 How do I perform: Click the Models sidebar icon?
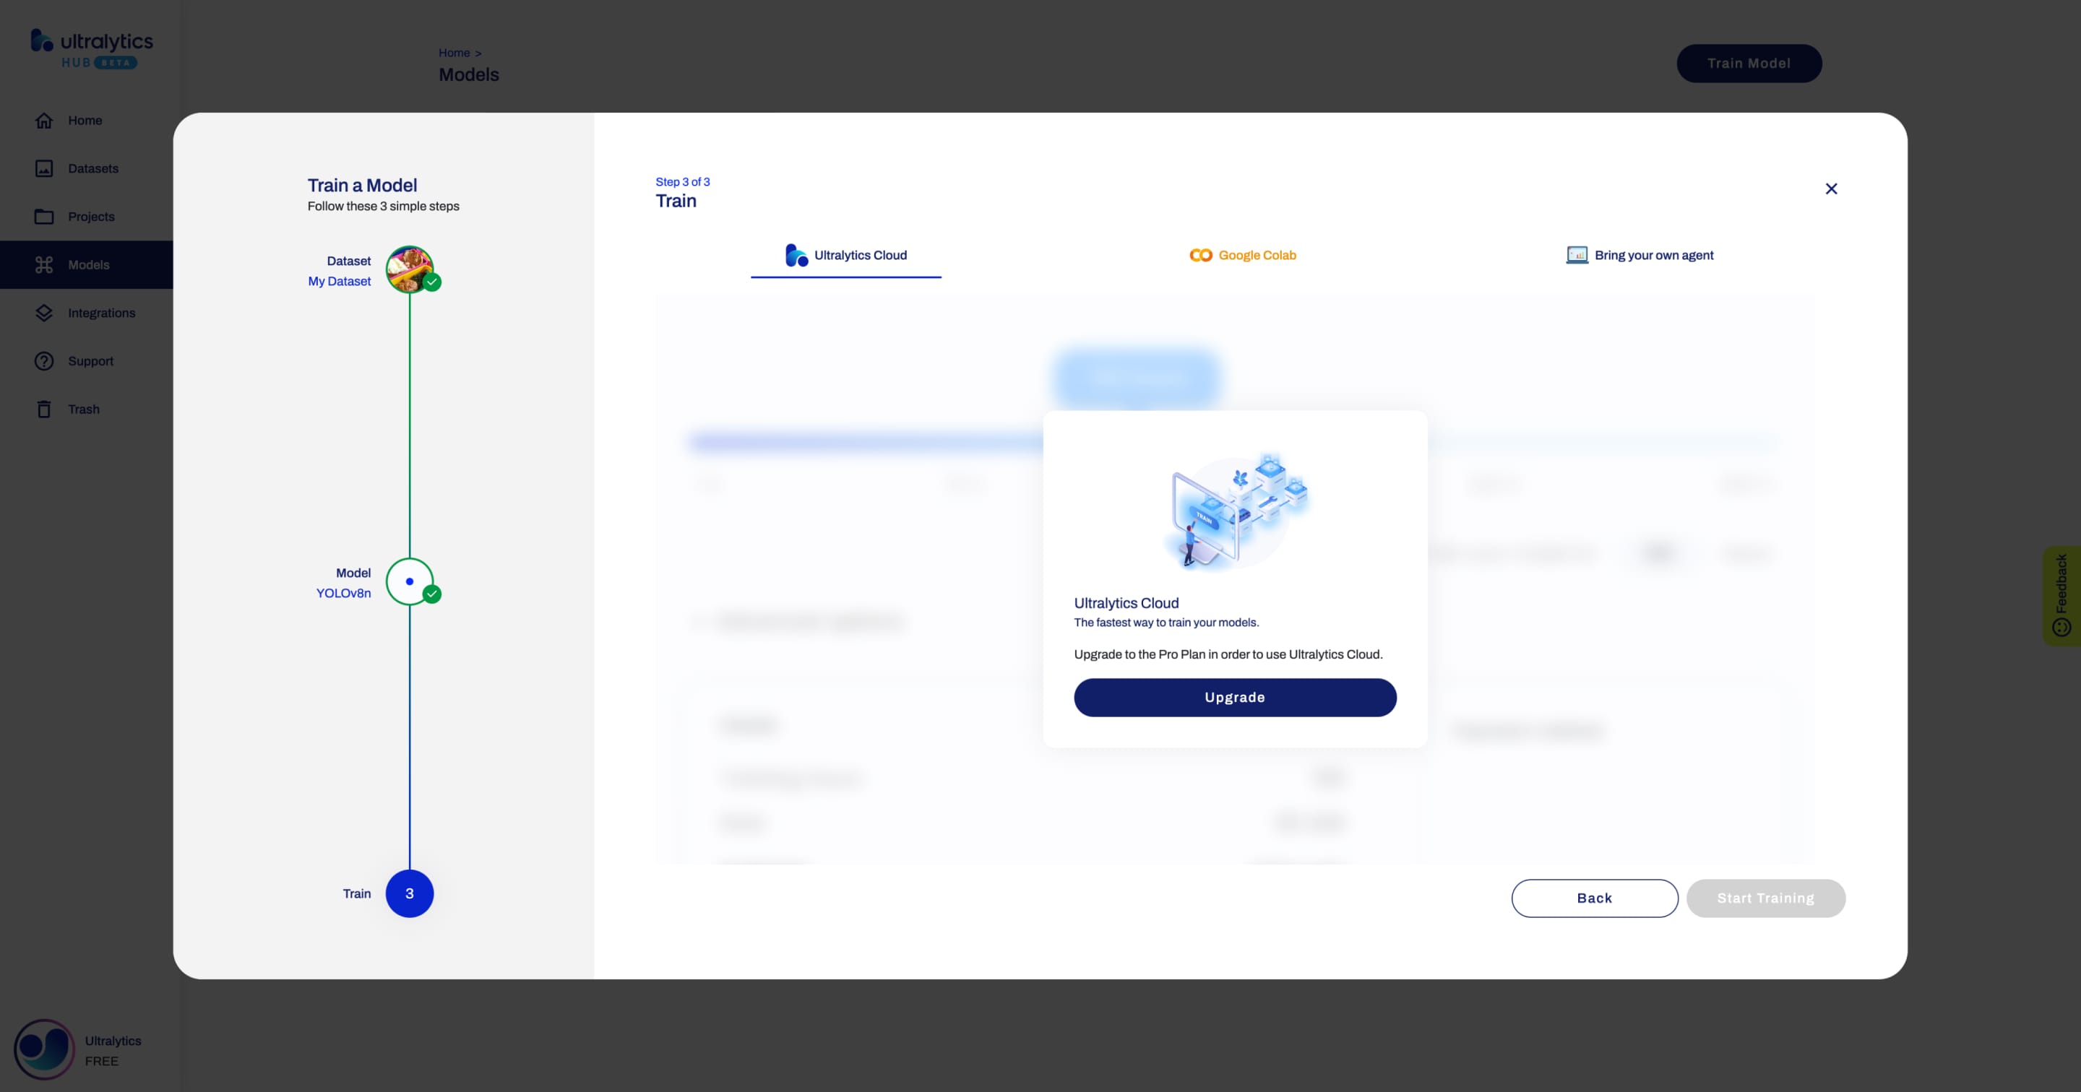pyautogui.click(x=43, y=264)
